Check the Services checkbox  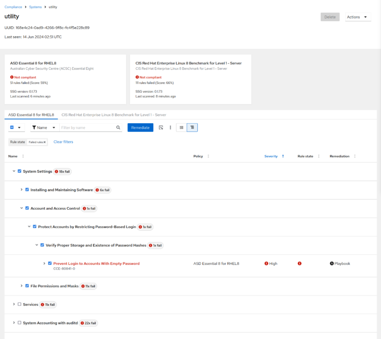(x=19, y=304)
